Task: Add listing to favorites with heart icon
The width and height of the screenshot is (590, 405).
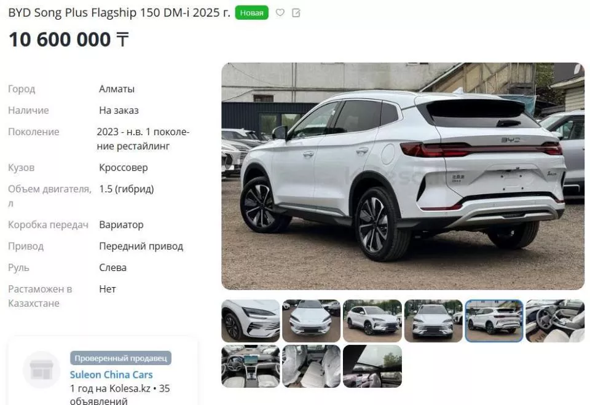Action: pos(280,12)
